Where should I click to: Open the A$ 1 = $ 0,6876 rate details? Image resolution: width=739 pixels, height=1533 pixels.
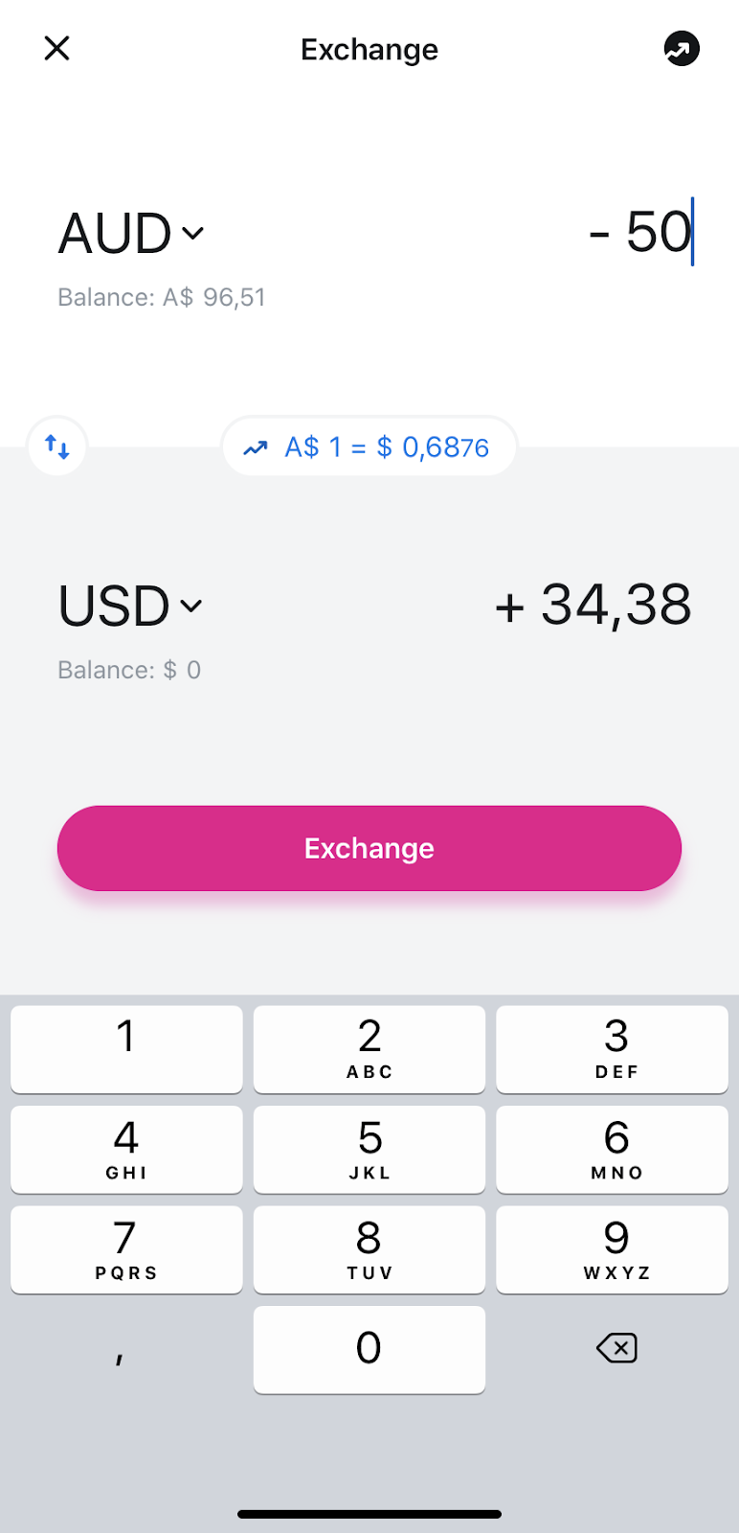point(369,446)
